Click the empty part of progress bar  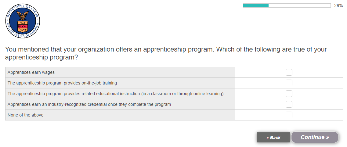pyautogui.click(x=299, y=5)
